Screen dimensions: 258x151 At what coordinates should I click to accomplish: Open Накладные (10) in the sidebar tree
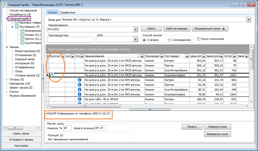click(20, 83)
